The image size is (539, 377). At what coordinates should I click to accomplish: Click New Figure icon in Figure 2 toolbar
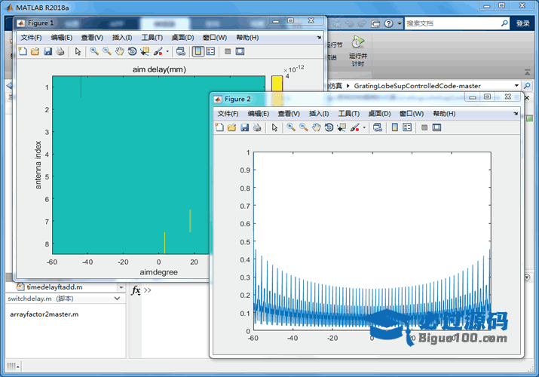click(219, 127)
